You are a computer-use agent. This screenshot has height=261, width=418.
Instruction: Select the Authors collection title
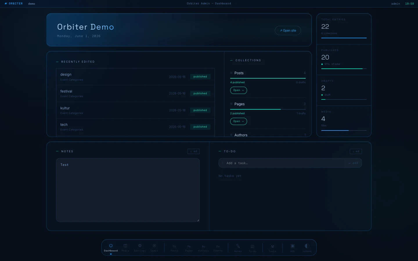[x=241, y=135]
